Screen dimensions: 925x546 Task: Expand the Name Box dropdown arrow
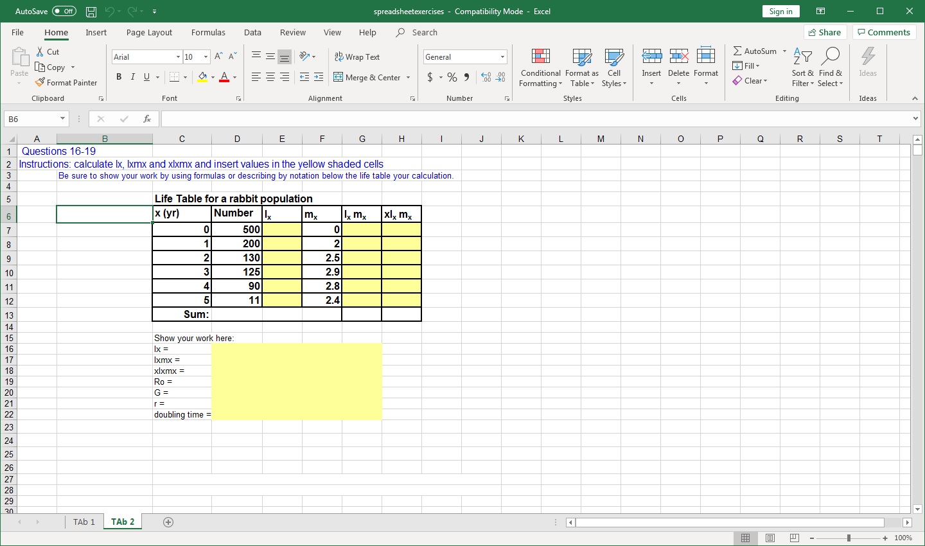click(x=62, y=119)
